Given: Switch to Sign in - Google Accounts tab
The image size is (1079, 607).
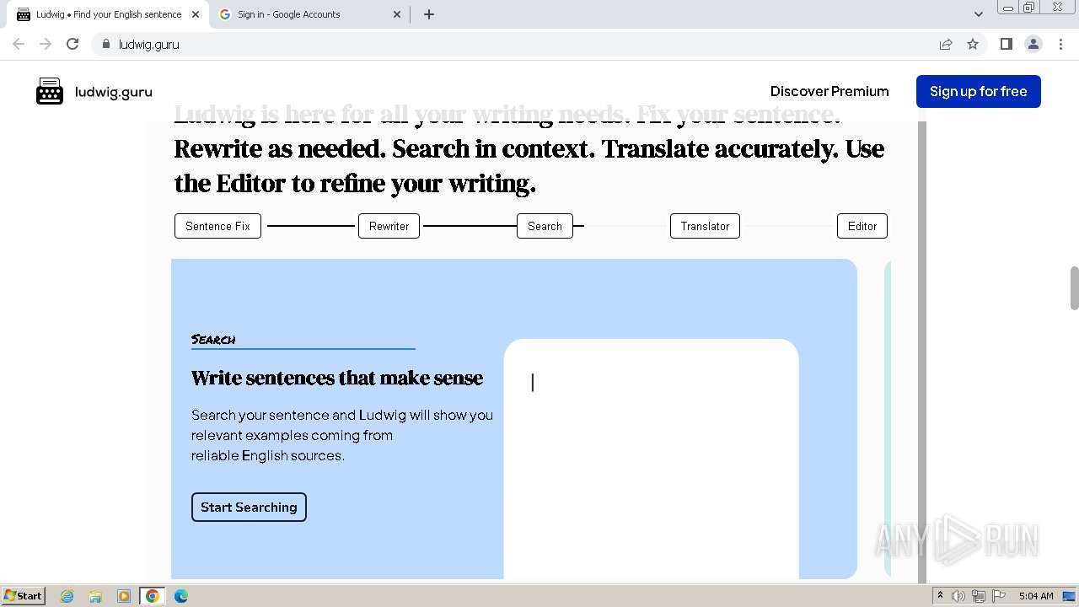Looking at the screenshot, I should click(310, 14).
